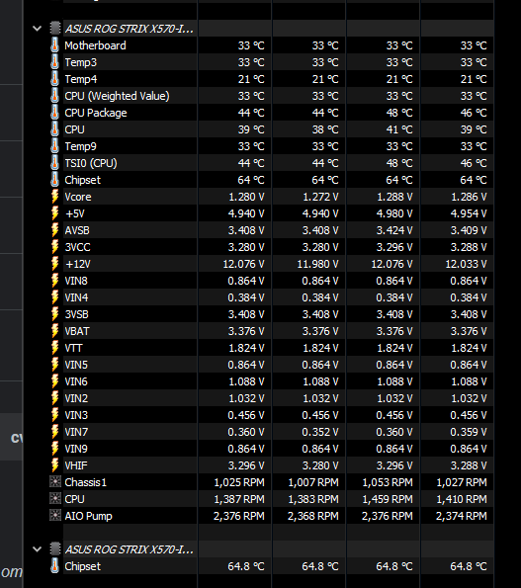Select the 3VCC voltage label
Viewport: 521px width, 588px height.
[78, 247]
